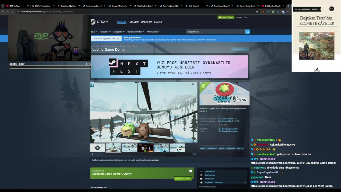Click the Steam Cloud feature link
The width and height of the screenshot is (341, 192).
pyautogui.click(x=210, y=179)
